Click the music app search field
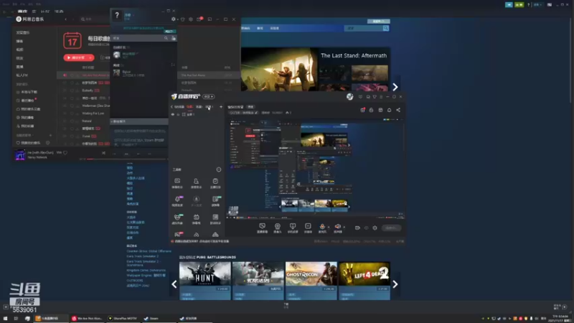This screenshot has width=574, height=323. click(x=94, y=19)
